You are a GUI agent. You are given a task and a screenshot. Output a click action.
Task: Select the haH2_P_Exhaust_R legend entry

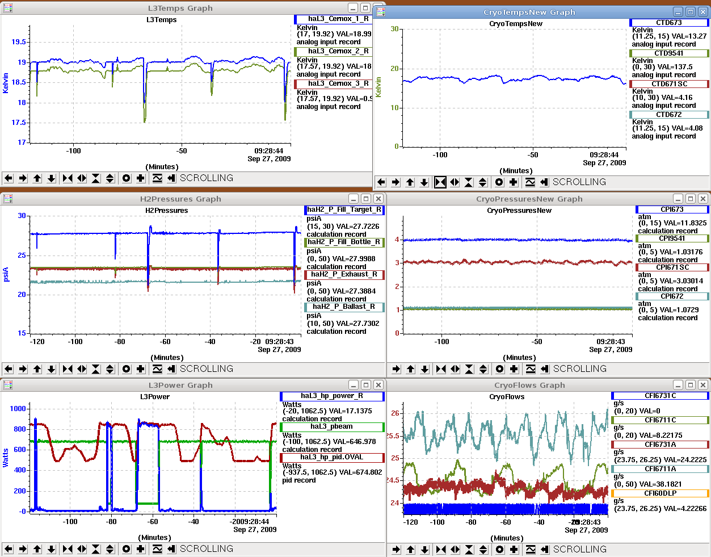pyautogui.click(x=344, y=275)
